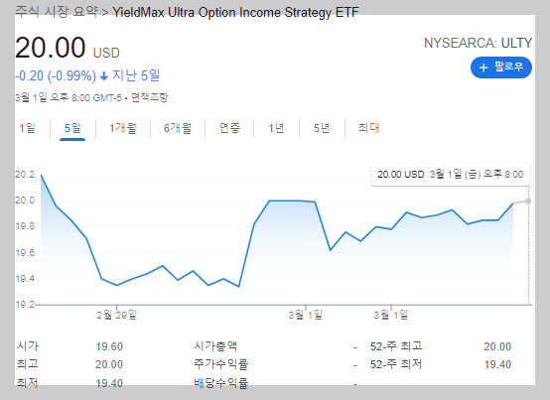Viewport: 550px width, 400px height.
Task: Switch to the 1년 range tab
Action: point(276,128)
